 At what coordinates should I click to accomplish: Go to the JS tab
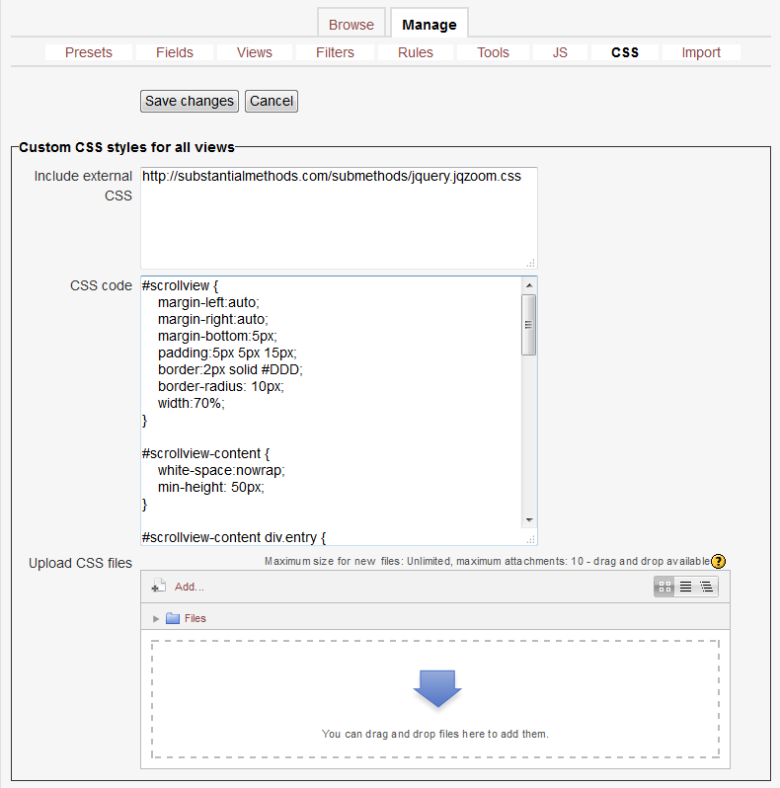click(x=560, y=52)
